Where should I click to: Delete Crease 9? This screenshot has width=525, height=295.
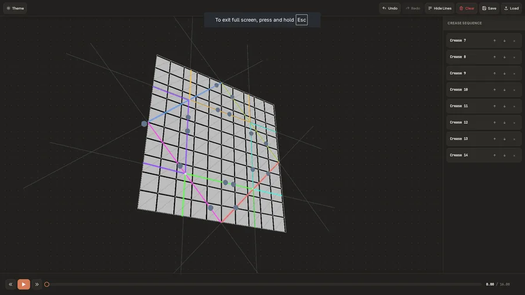[x=514, y=73]
